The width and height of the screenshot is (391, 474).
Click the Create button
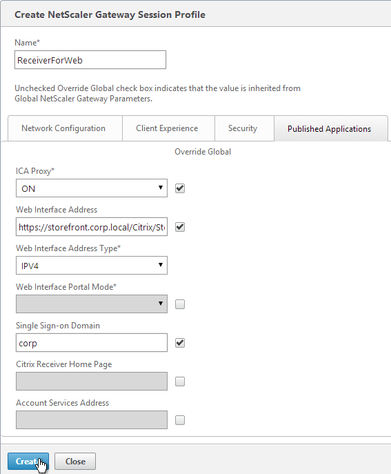click(x=28, y=462)
